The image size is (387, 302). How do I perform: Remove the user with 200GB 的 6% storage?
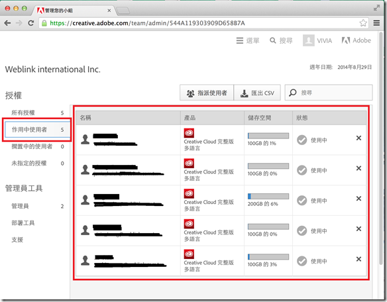coord(359,199)
